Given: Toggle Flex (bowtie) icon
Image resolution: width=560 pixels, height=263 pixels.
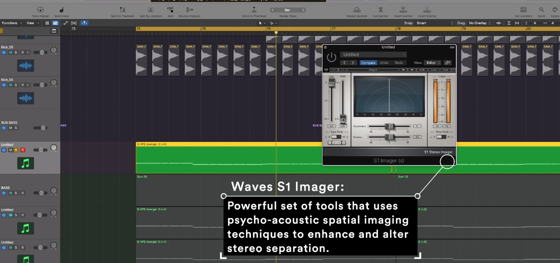Looking at the screenshot, I should pyautogui.click(x=74, y=23).
